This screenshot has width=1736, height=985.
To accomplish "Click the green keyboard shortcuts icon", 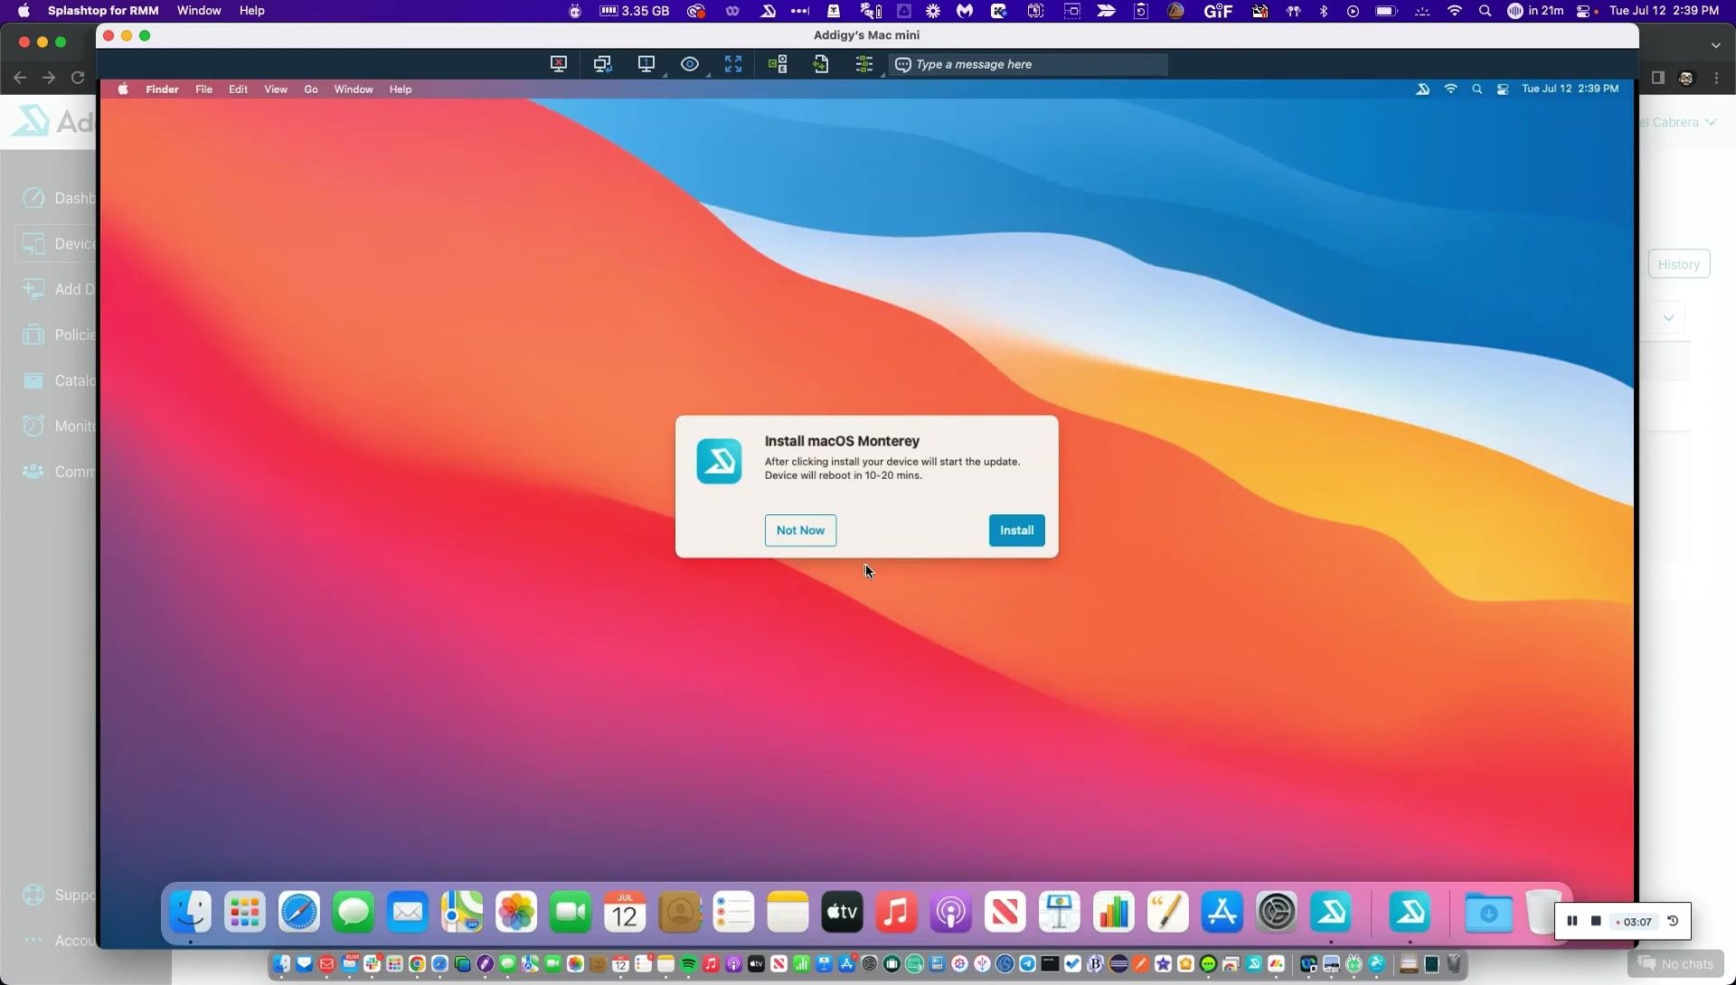I will 778,64.
